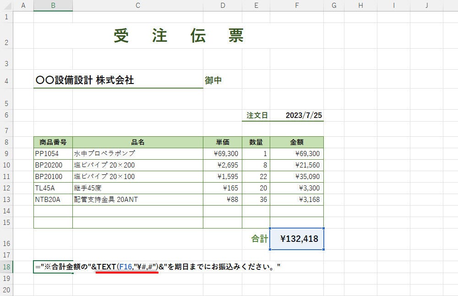458x296 pixels.
Task: Click quantity cell 36
Action: 256,200
